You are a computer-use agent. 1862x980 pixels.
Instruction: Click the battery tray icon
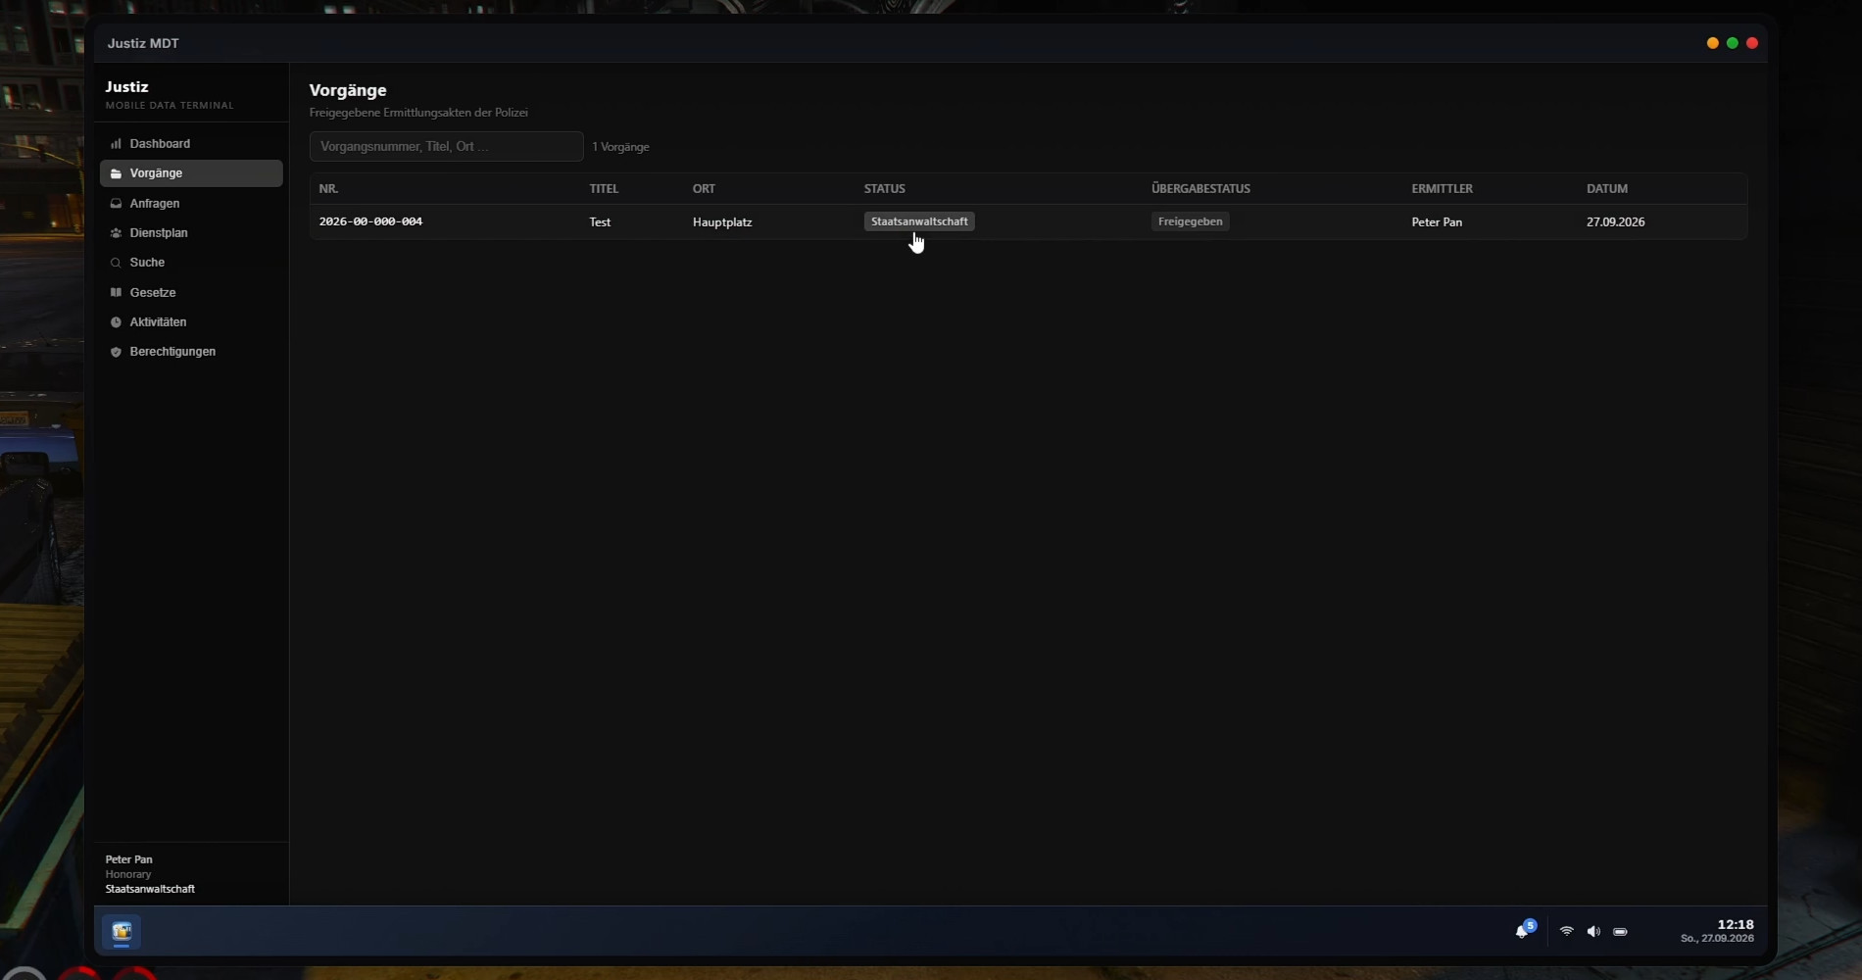click(1620, 932)
